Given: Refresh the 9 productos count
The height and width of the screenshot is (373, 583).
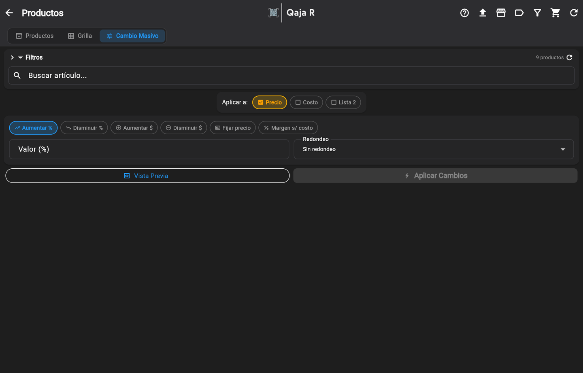Looking at the screenshot, I should click(x=570, y=57).
